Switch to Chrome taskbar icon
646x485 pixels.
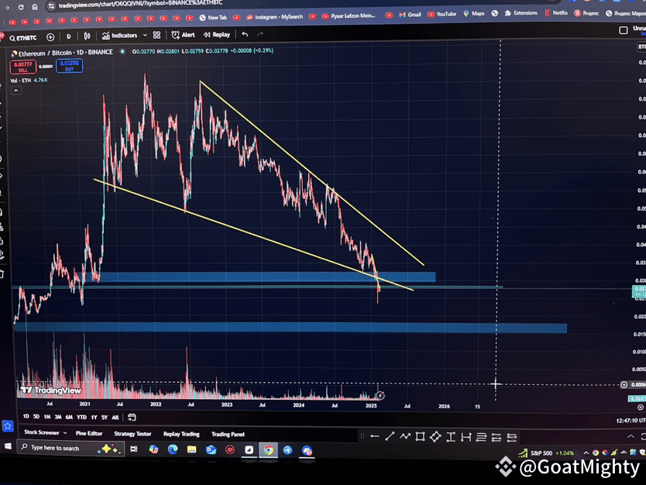pyautogui.click(x=268, y=450)
